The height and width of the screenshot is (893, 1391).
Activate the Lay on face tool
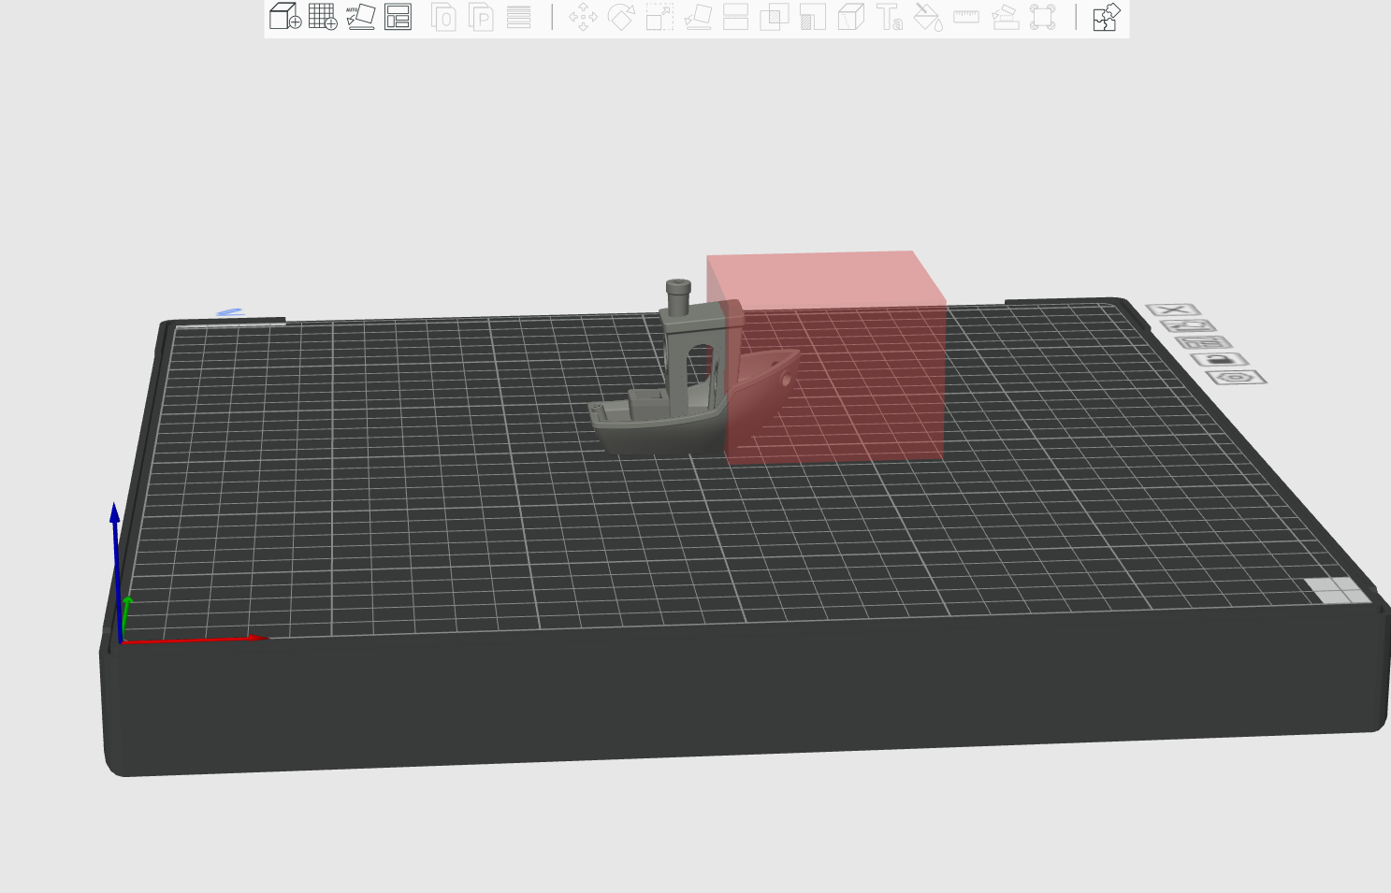698,17
